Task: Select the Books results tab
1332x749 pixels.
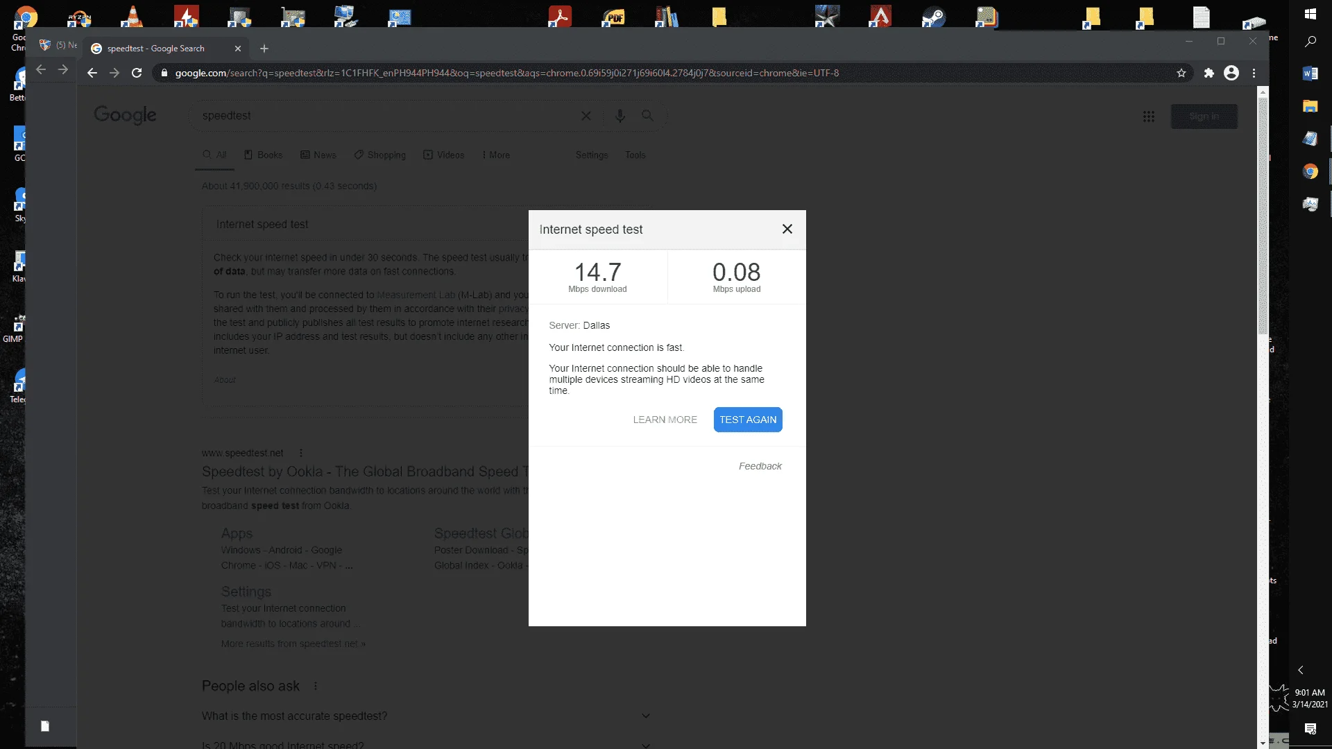Action: pos(263,155)
